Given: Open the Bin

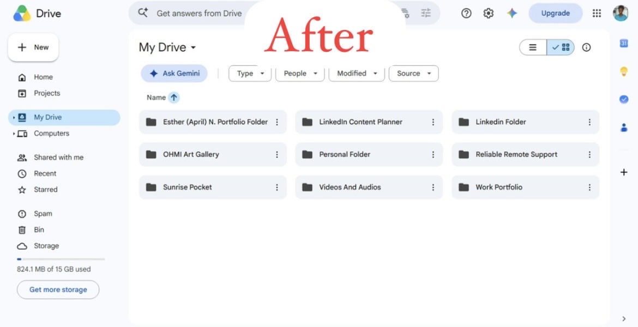Looking at the screenshot, I should [39, 230].
